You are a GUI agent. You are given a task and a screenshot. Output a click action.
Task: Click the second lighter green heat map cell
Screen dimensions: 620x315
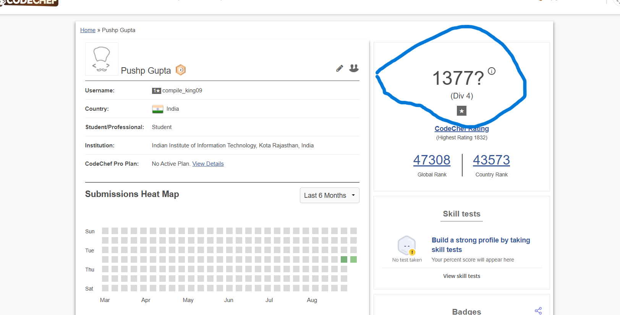353,260
